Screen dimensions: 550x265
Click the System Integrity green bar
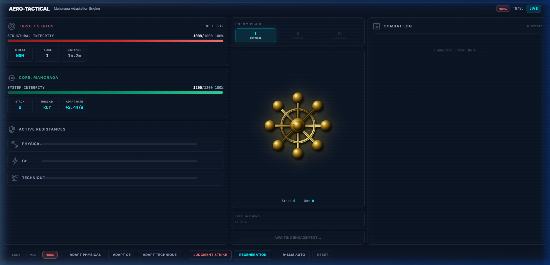point(115,93)
